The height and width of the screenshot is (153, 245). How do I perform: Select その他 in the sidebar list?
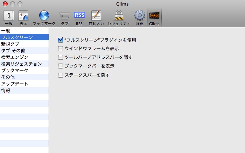point(24,77)
